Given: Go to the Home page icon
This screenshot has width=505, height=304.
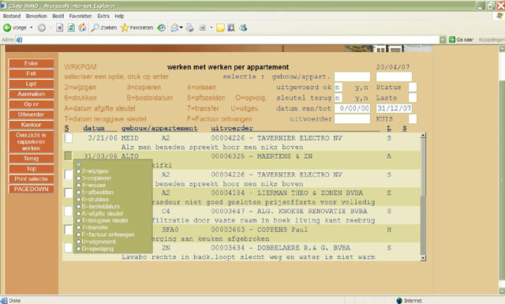Looking at the screenshot, I should click(x=82, y=28).
